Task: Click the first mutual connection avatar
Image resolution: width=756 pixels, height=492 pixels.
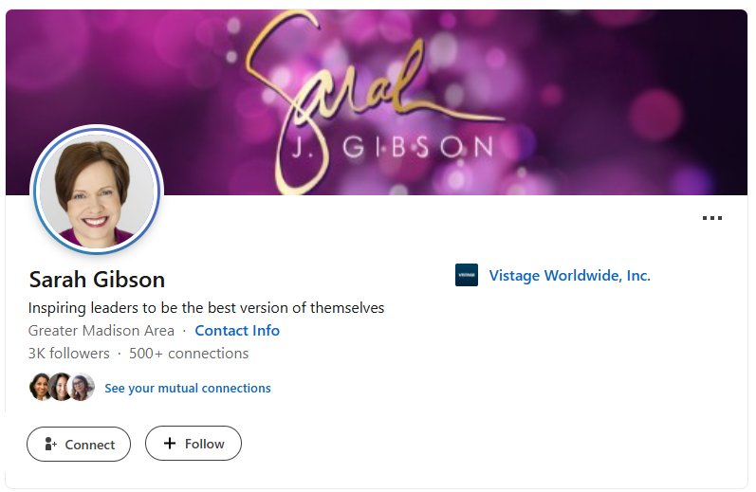Action: pyautogui.click(x=41, y=387)
